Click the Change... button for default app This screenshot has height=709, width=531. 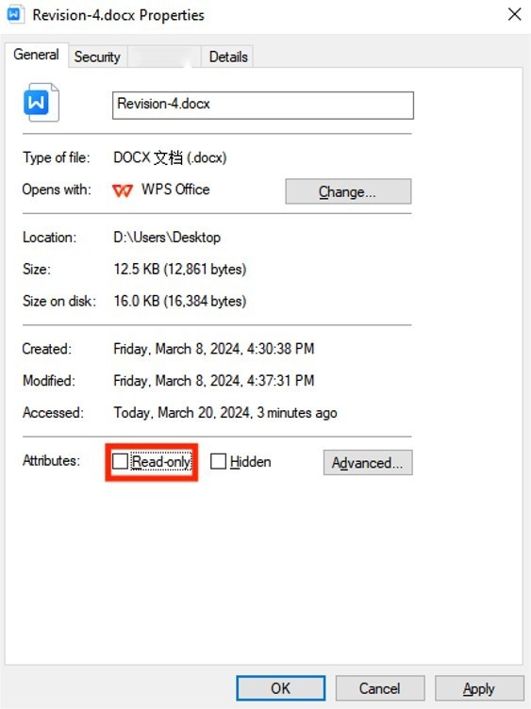pyautogui.click(x=348, y=191)
